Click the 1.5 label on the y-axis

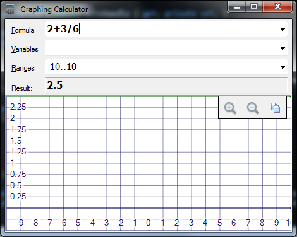16,141
